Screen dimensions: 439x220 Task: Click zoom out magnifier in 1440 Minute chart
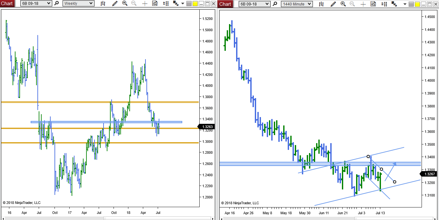(352, 4)
